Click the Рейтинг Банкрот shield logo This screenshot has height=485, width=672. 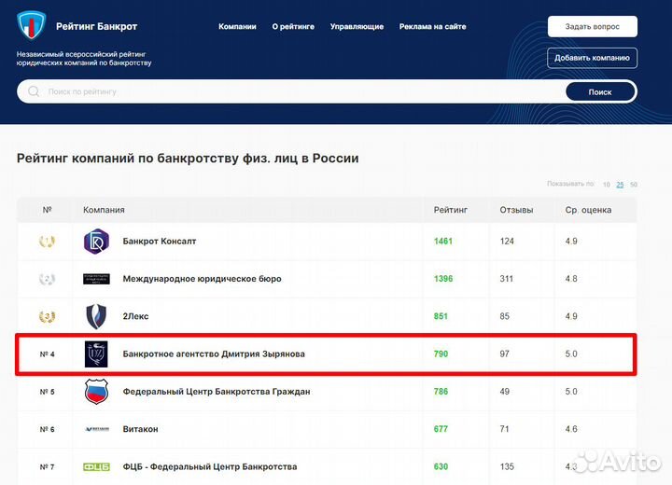click(x=31, y=25)
